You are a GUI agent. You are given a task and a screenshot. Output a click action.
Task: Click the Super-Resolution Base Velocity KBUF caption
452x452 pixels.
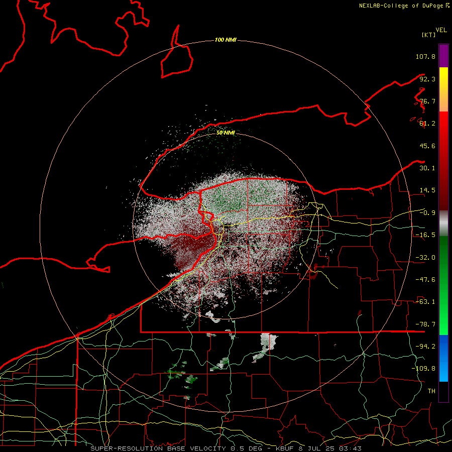coord(226,448)
